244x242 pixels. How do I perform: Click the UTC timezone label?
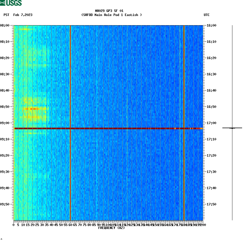[x=207, y=15]
